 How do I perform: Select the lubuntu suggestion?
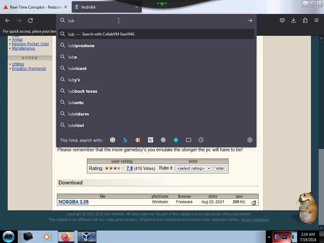point(156,103)
